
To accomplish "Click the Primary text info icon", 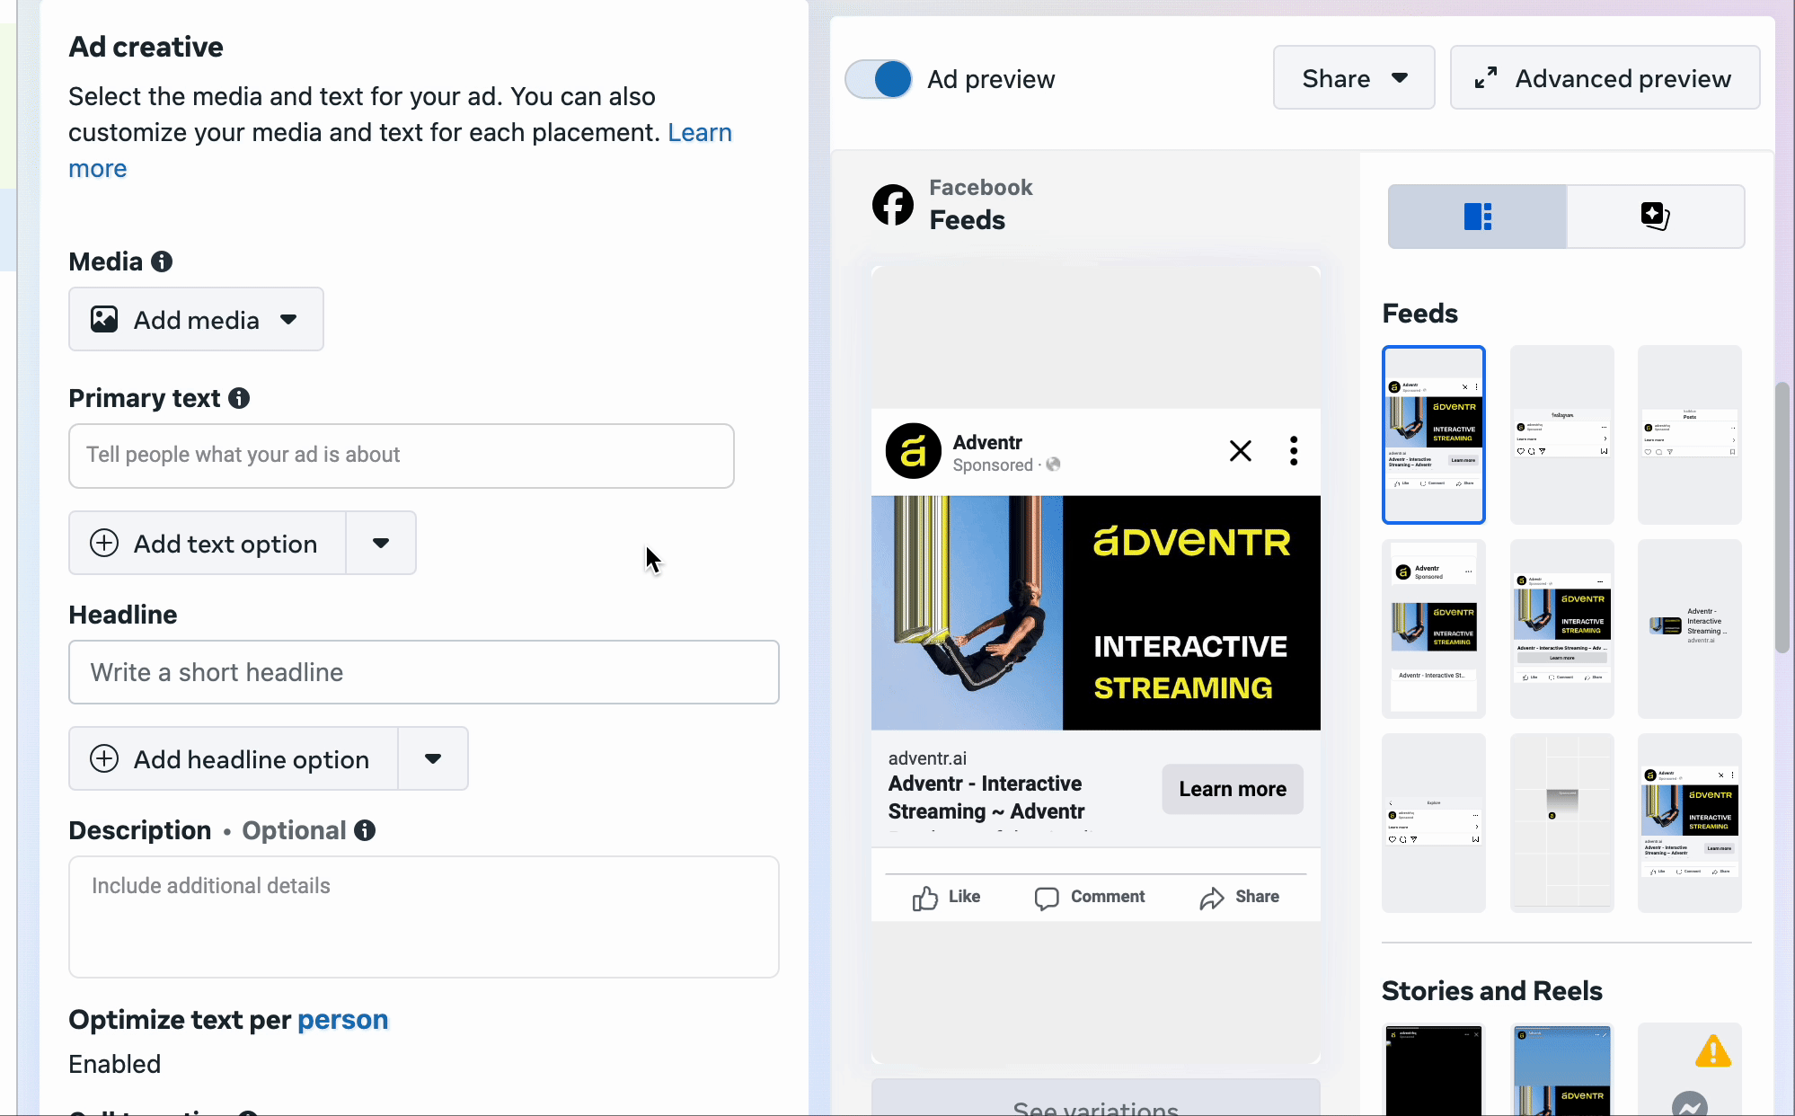I will coord(239,398).
